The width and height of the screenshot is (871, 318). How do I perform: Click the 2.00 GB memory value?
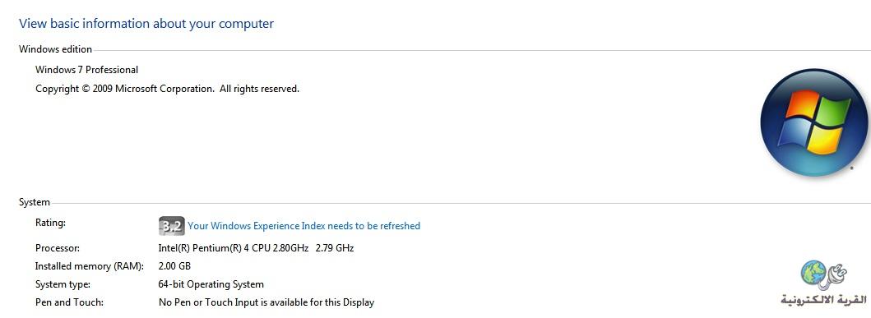point(174,266)
